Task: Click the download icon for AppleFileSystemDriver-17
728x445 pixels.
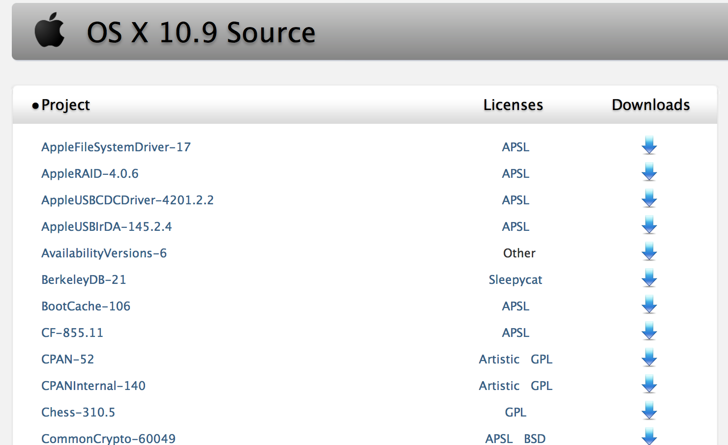Action: pos(649,146)
